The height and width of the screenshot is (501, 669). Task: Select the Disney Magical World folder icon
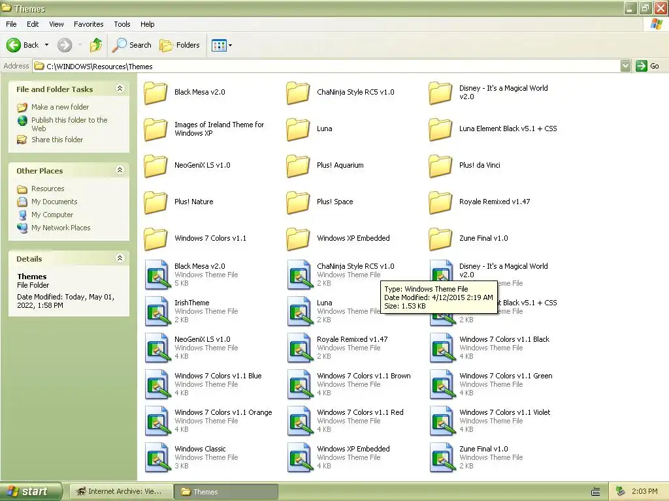tap(441, 93)
